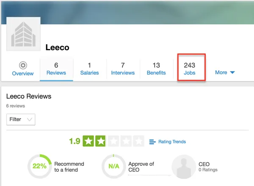Open the Filter dropdown

pos(21,119)
